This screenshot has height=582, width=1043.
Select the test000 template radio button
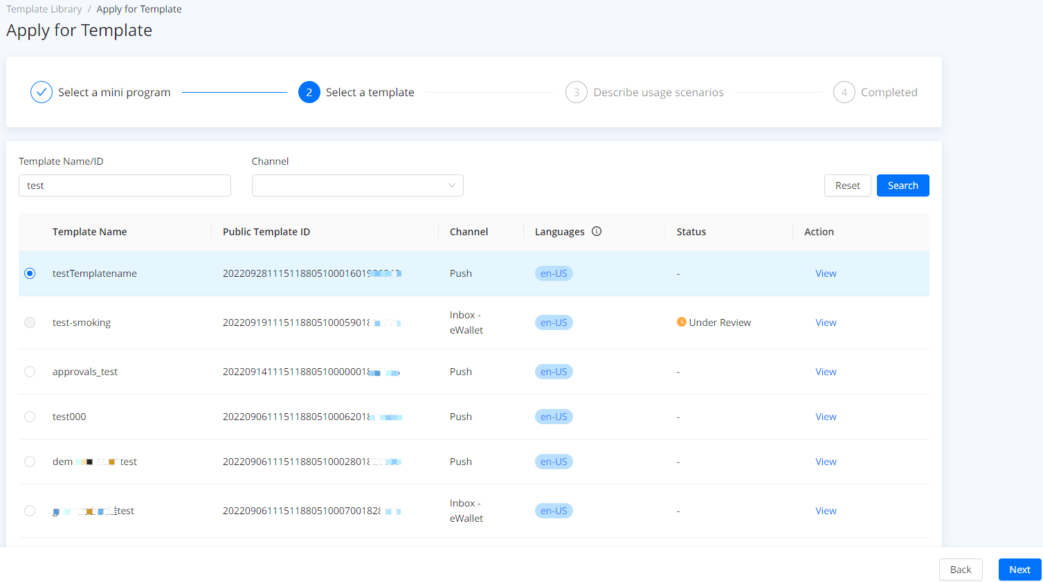click(30, 417)
